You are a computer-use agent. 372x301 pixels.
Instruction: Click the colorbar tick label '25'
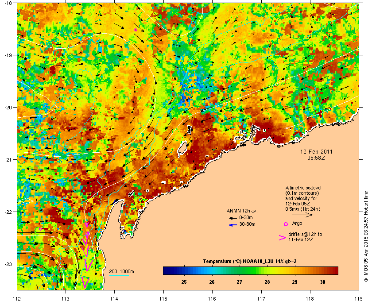184,282
